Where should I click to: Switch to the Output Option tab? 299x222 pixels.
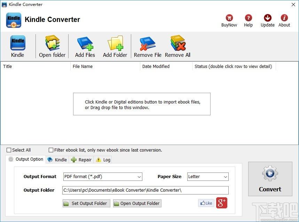click(x=26, y=159)
